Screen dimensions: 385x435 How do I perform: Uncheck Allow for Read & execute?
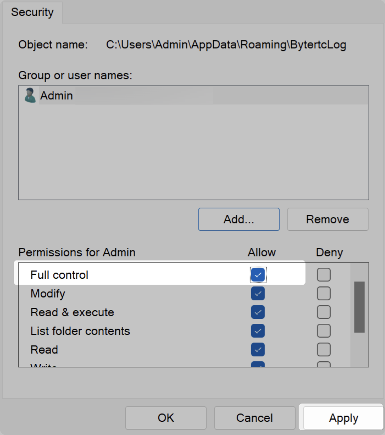point(258,312)
